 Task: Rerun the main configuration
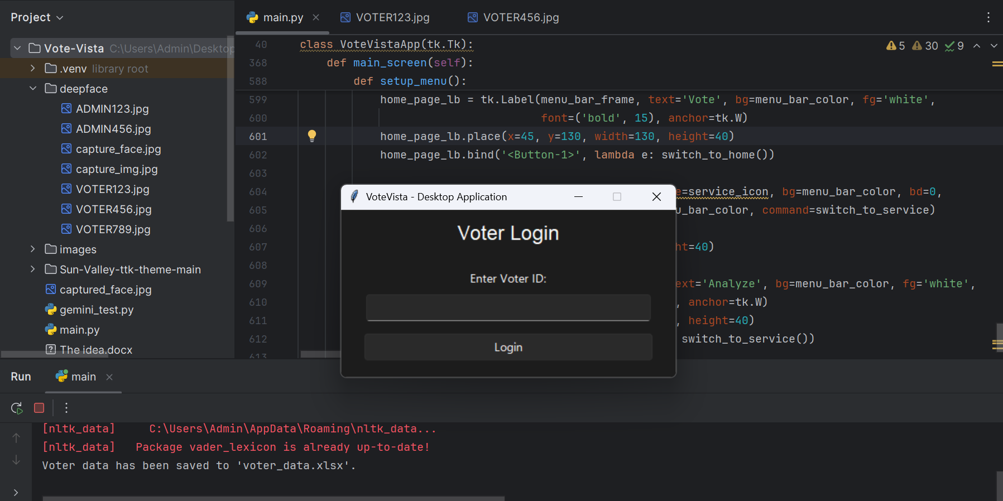pos(17,408)
